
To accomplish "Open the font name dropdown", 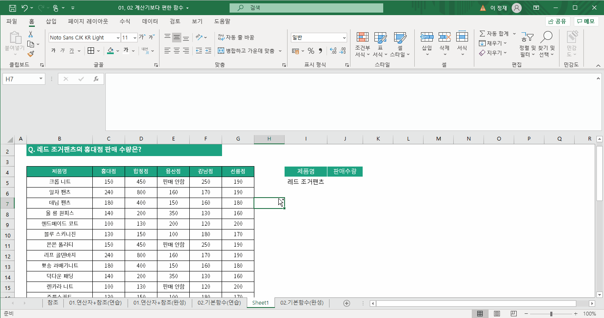I will pyautogui.click(x=118, y=38).
